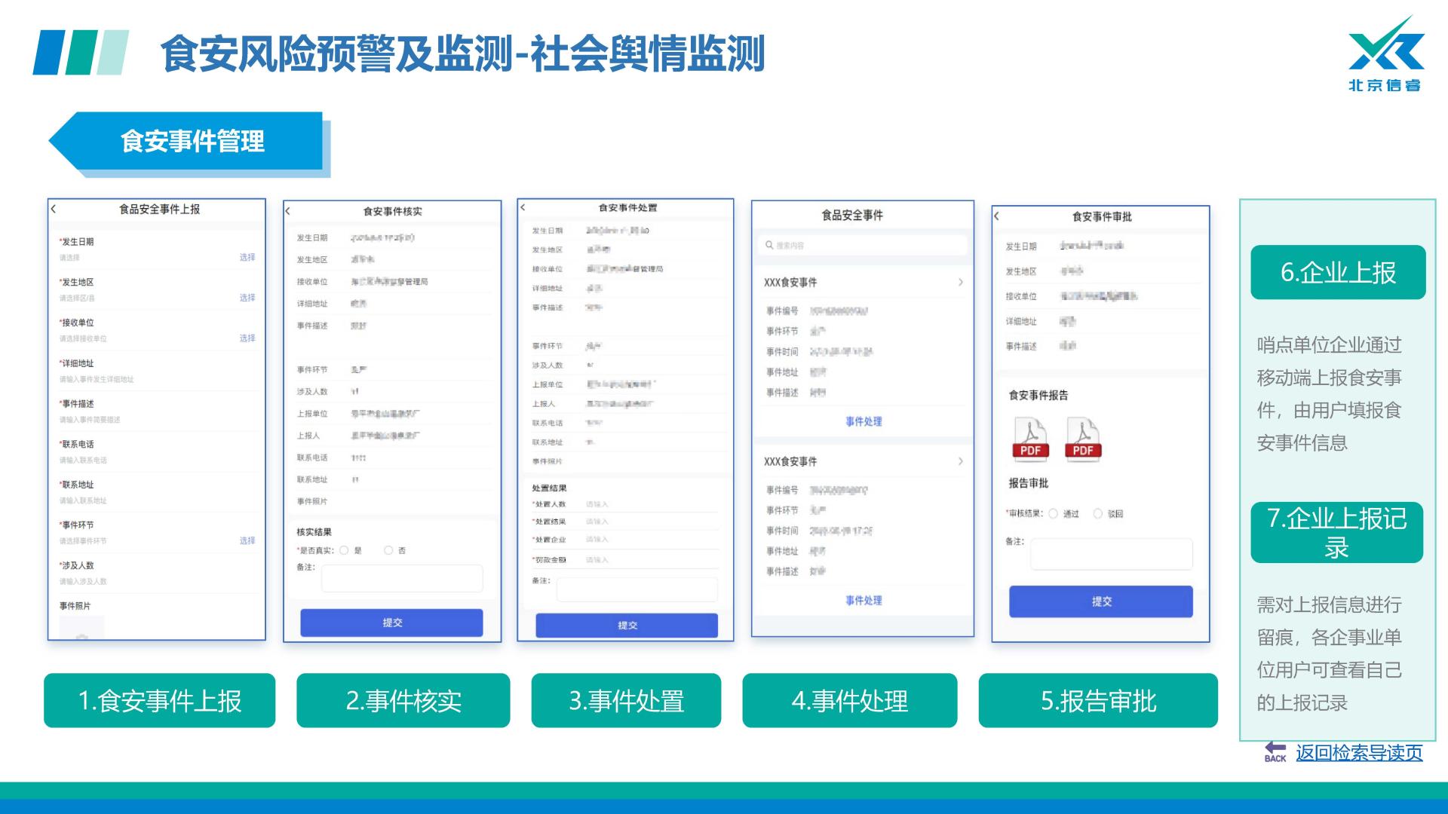Click back arrow in 食安事件审批 screen
The width and height of the screenshot is (1448, 814).
pyautogui.click(x=997, y=216)
